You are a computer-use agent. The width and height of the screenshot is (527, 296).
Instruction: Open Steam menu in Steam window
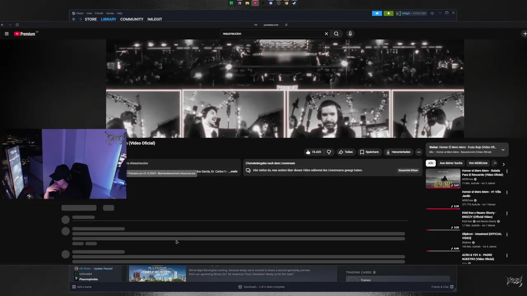[80, 13]
